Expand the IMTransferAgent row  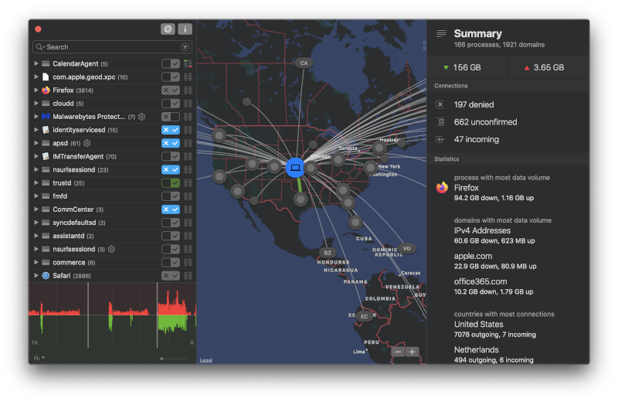(x=36, y=156)
